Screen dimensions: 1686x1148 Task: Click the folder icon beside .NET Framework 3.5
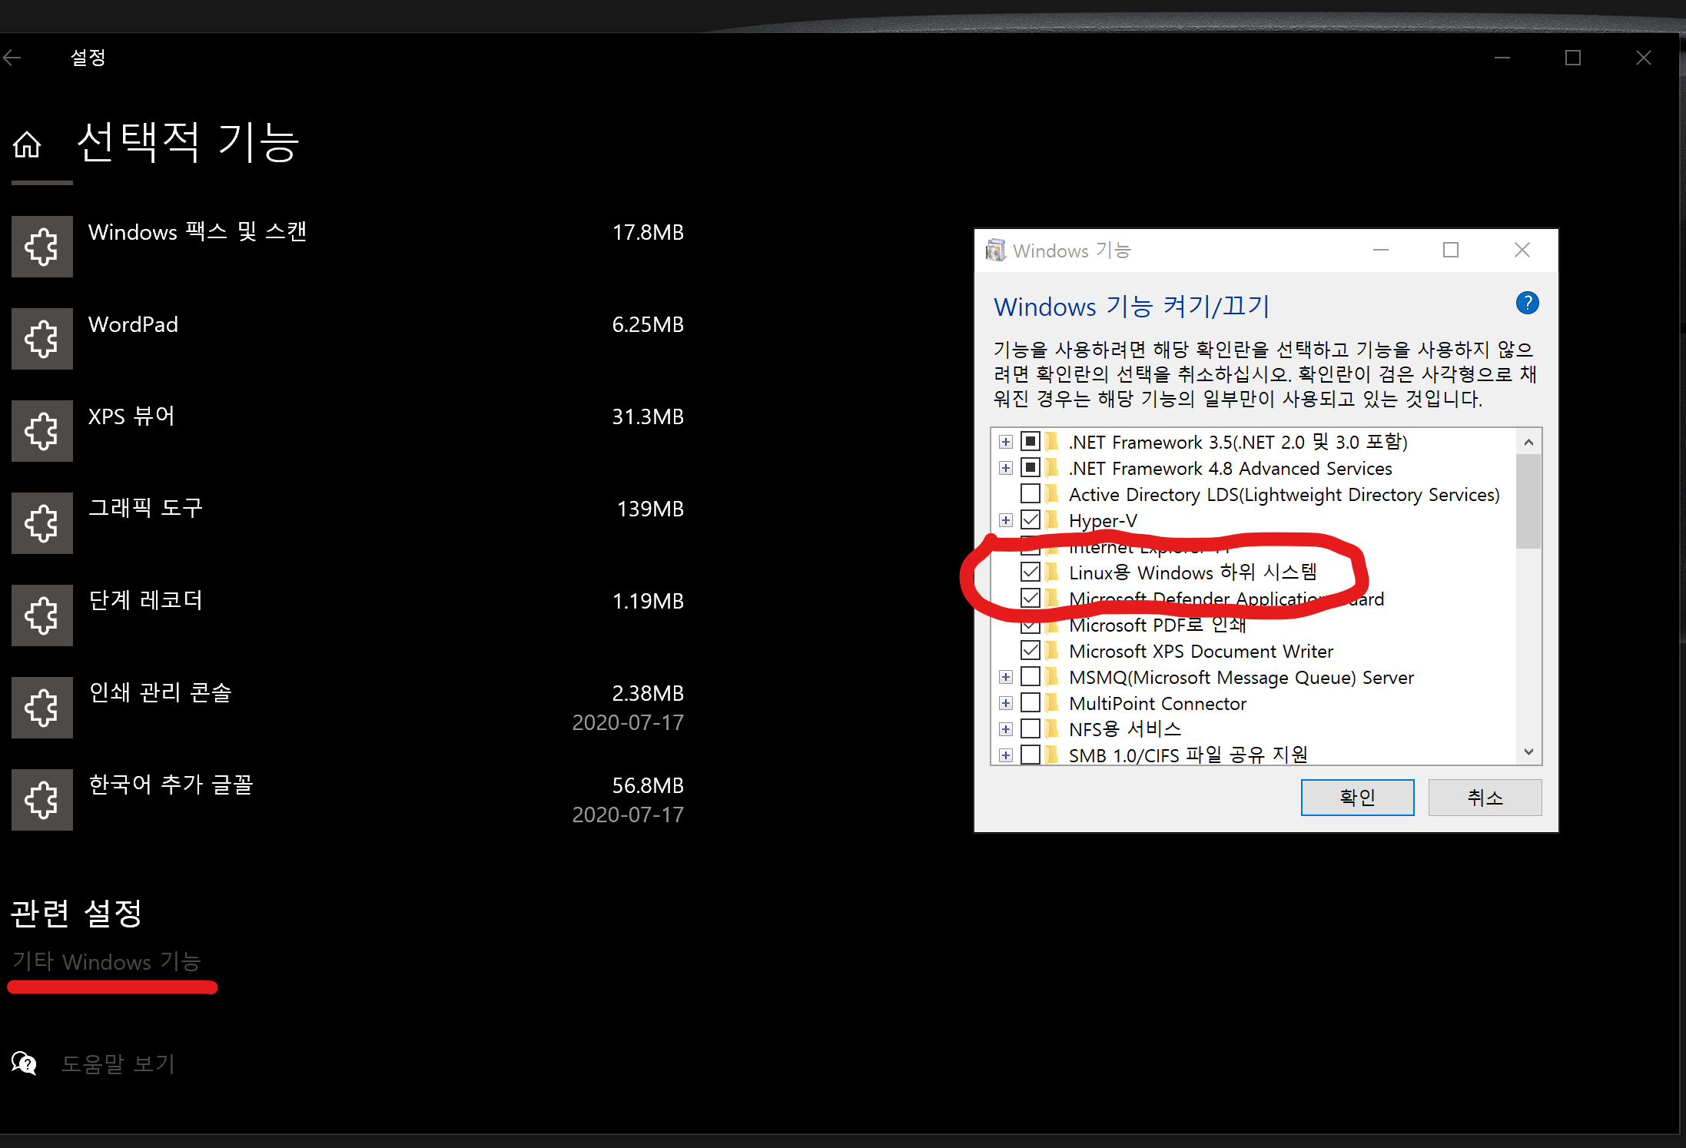pyautogui.click(x=1052, y=442)
